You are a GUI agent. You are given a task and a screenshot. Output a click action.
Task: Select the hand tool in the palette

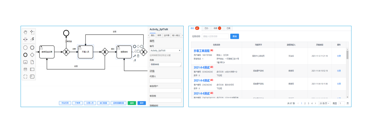click(x=25, y=32)
